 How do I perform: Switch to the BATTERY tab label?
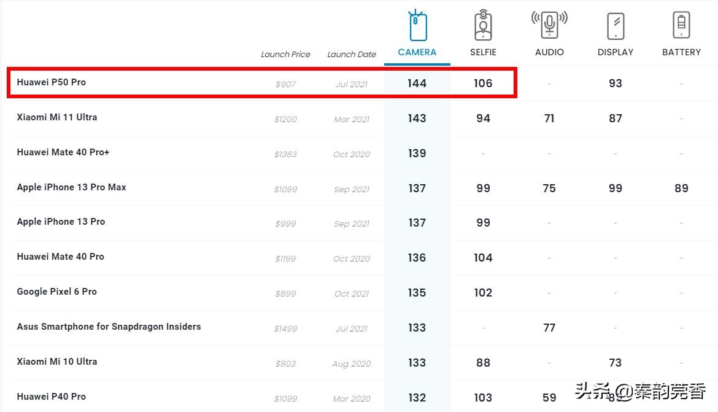click(681, 52)
